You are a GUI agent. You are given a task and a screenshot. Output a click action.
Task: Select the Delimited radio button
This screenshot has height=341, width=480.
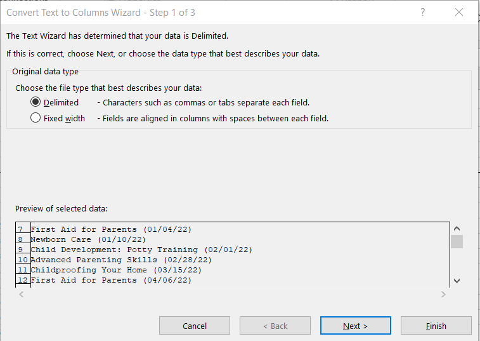click(36, 102)
